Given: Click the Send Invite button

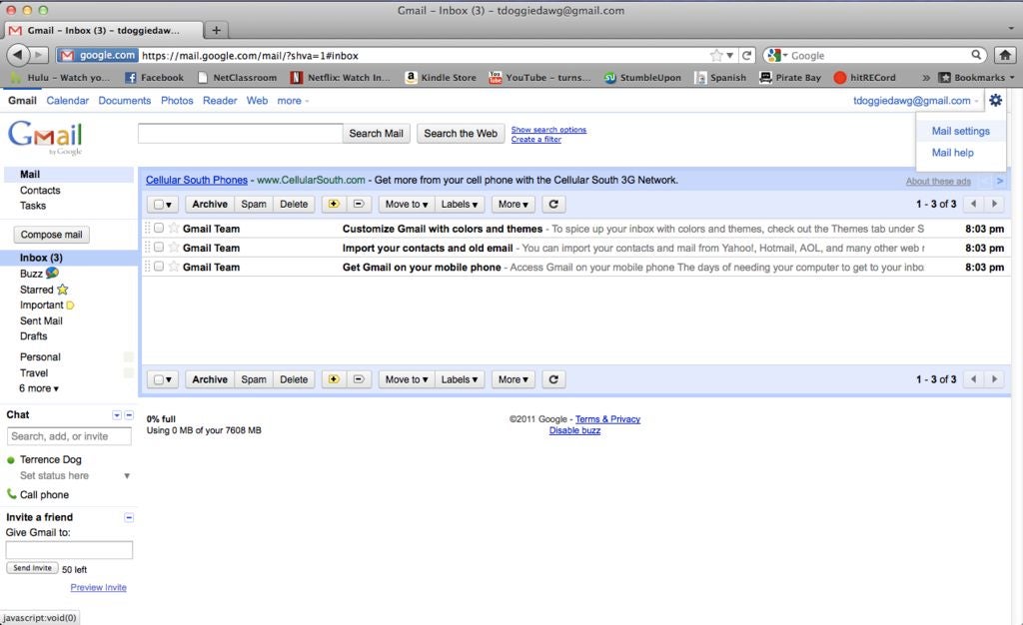Looking at the screenshot, I should coord(32,568).
